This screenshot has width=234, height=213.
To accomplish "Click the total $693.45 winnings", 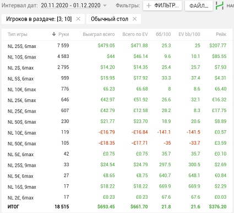I will tap(106, 207).
